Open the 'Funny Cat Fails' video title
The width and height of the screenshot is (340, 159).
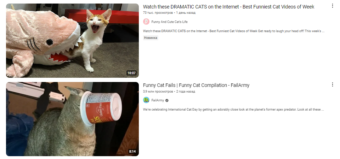point(196,85)
